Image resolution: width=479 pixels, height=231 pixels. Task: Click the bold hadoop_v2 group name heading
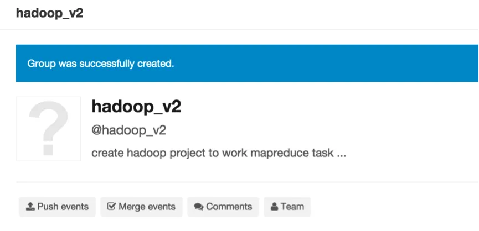(136, 107)
